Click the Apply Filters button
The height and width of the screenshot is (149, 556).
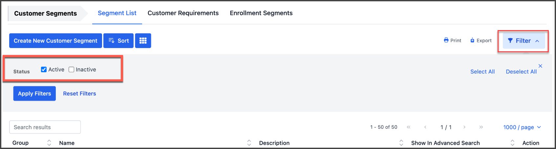click(34, 93)
